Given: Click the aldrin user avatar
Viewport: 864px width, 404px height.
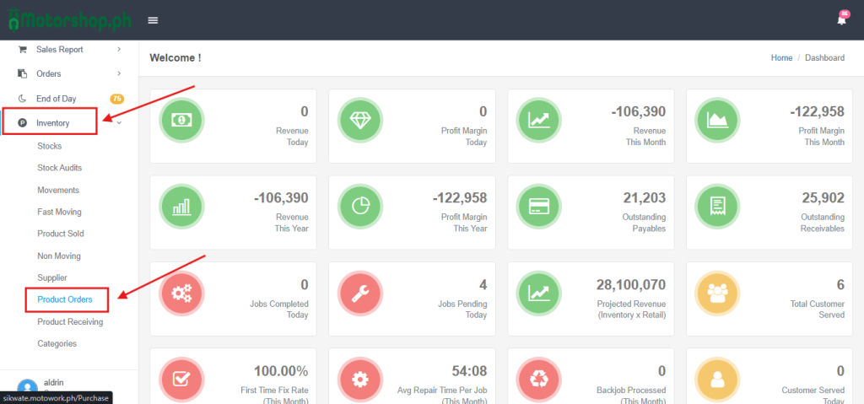Looking at the screenshot, I should 27,387.
